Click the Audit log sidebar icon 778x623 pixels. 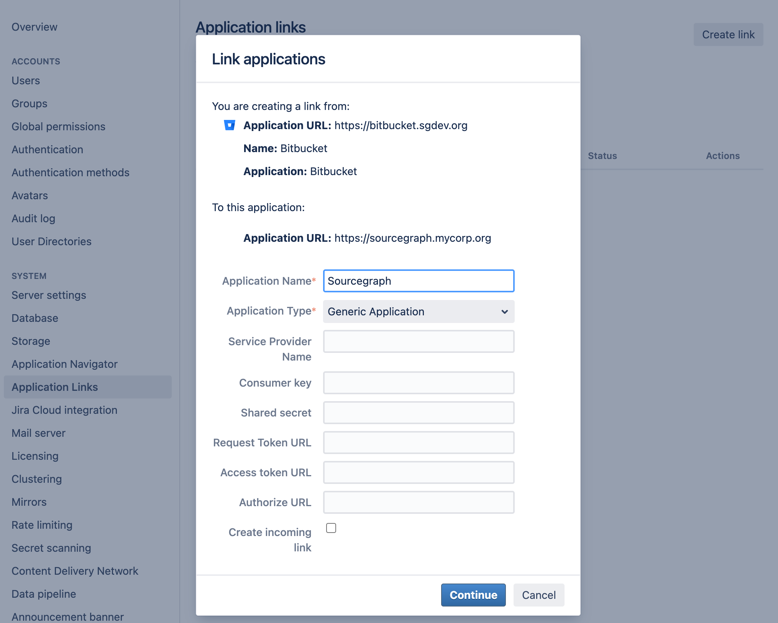point(33,218)
